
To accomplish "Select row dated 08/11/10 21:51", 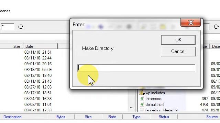I will [x=38, y=52].
